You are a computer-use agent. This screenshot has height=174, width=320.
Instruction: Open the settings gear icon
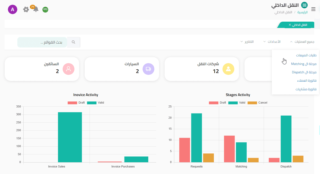[x=26, y=10]
